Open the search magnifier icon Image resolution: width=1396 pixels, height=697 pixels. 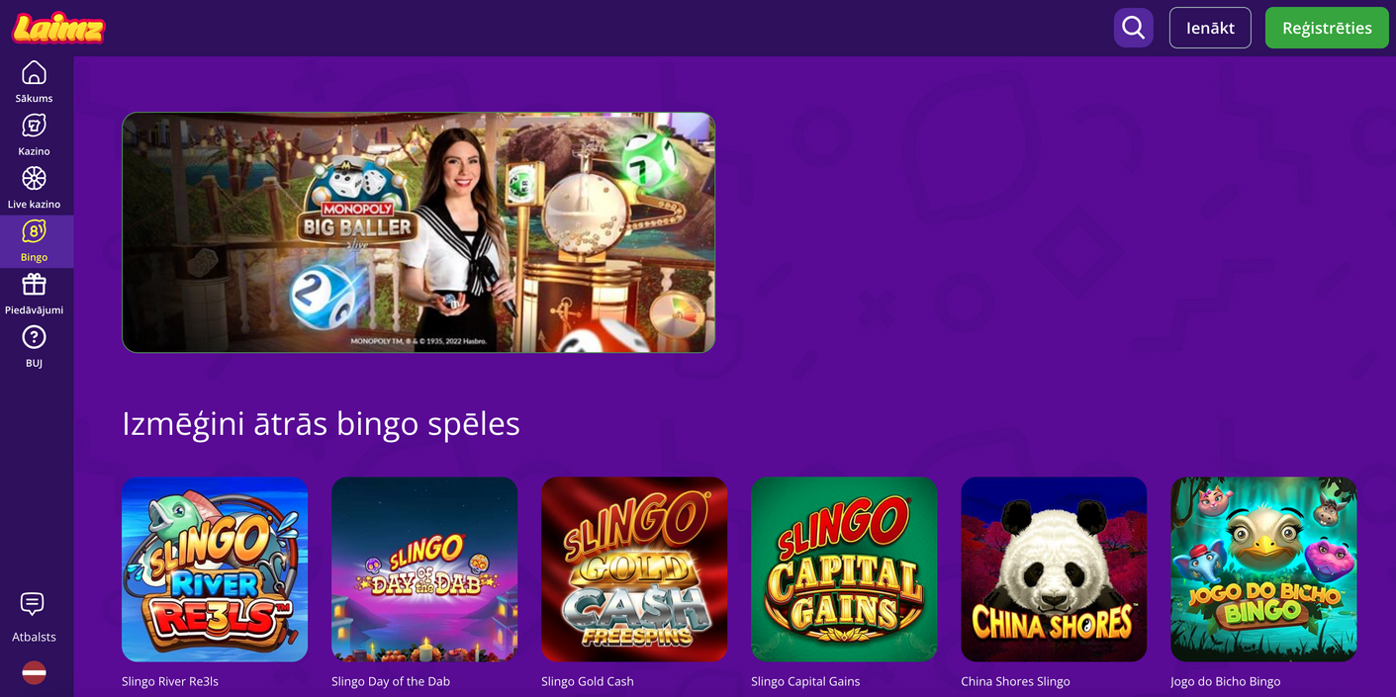[1133, 28]
